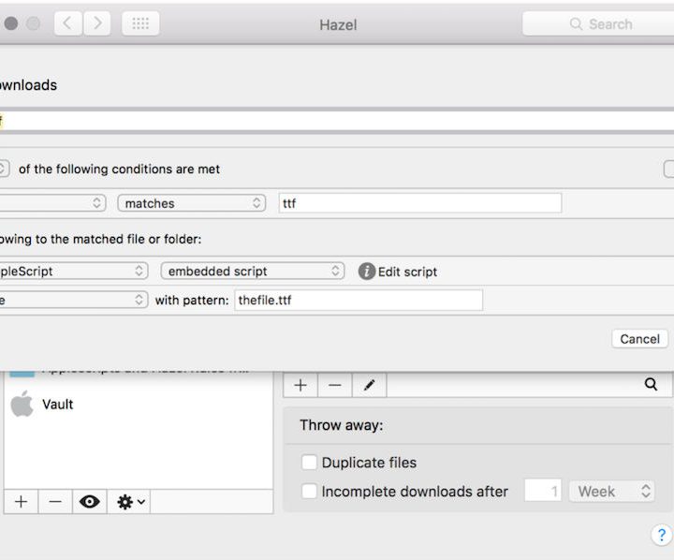The width and height of the screenshot is (674, 560).
Task: Click the condition value field containing 'ttf'
Action: (x=420, y=203)
